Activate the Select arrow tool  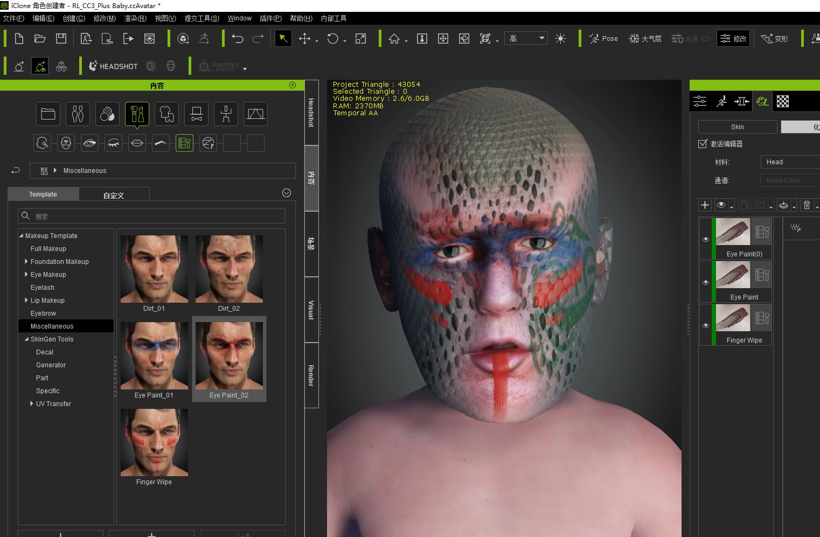283,38
